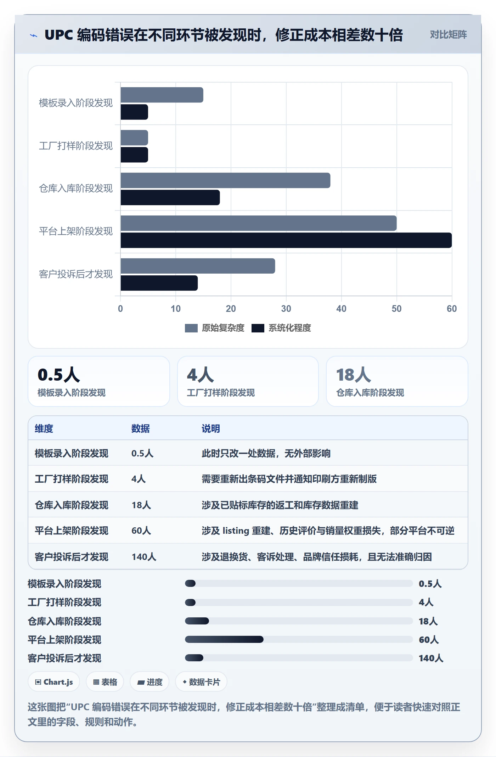Click the 说明 table column header
The height and width of the screenshot is (757, 496).
[211, 428]
